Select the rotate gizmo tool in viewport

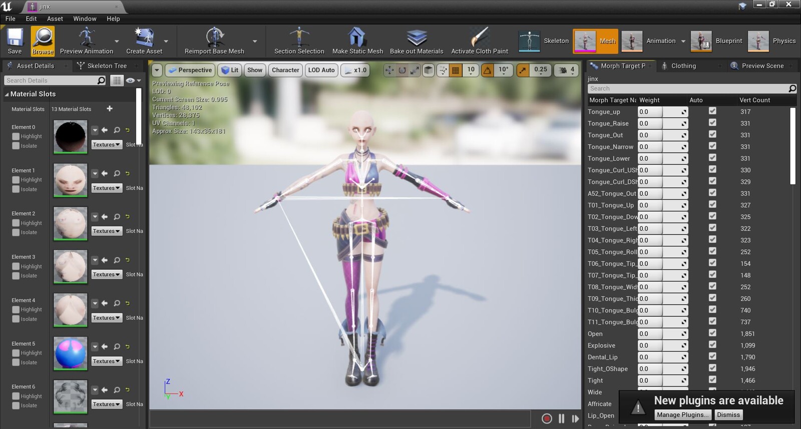(x=402, y=70)
